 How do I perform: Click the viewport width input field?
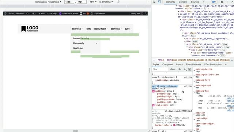click(69, 2)
